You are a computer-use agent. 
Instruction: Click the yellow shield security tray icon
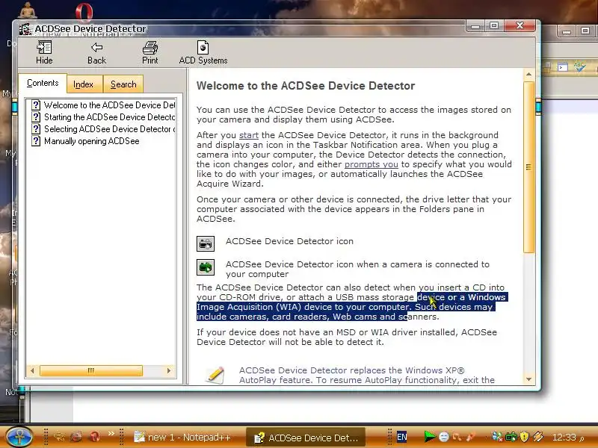tap(525, 437)
